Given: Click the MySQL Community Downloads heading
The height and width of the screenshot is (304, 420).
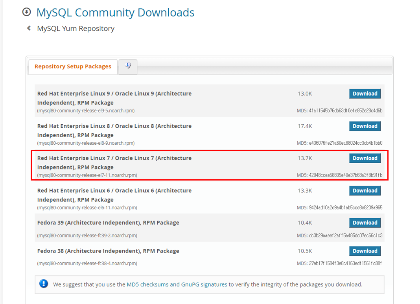Looking at the screenshot, I should pos(116,13).
